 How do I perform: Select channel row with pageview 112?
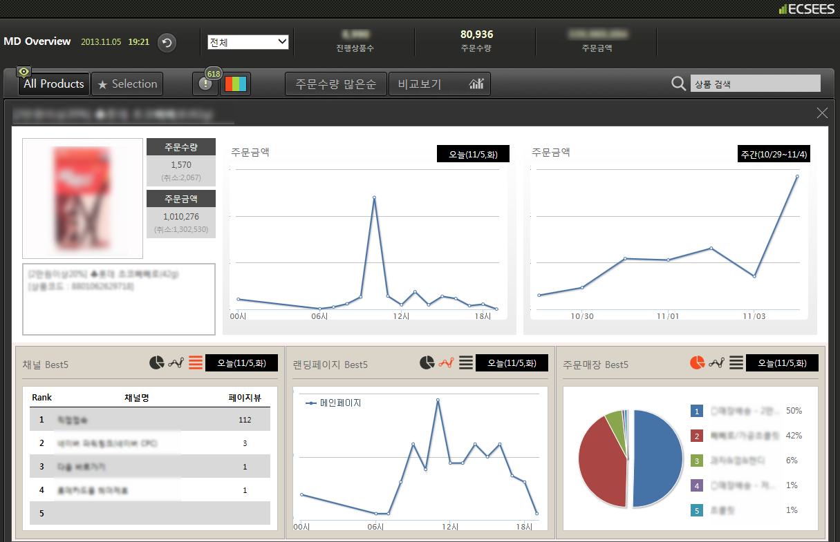(x=150, y=419)
